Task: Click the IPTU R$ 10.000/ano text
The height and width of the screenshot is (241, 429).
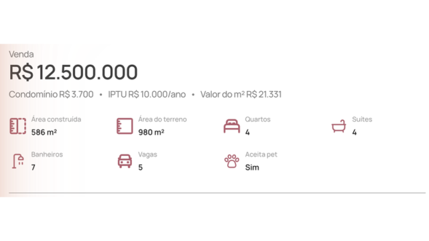Action: coord(147,94)
